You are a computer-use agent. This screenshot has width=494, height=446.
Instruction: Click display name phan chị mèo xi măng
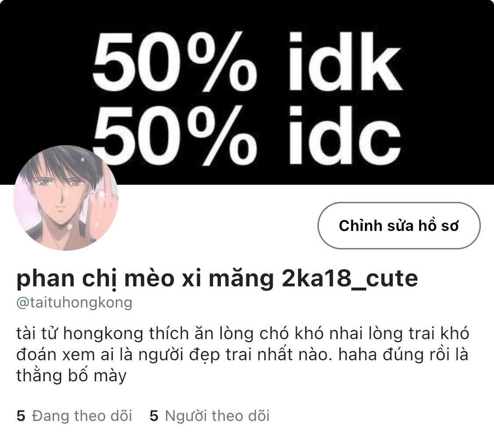(x=145, y=279)
